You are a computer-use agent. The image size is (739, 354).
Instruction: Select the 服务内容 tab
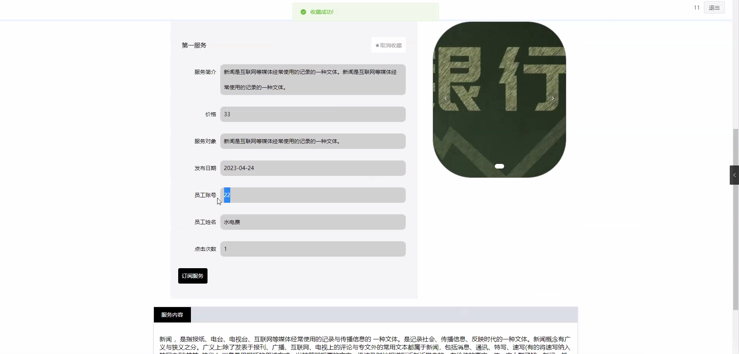(x=172, y=315)
